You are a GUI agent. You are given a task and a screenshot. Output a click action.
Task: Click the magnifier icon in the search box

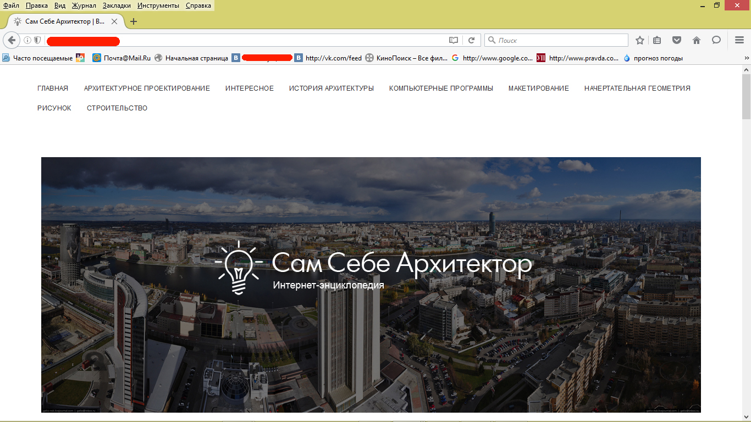coord(492,40)
